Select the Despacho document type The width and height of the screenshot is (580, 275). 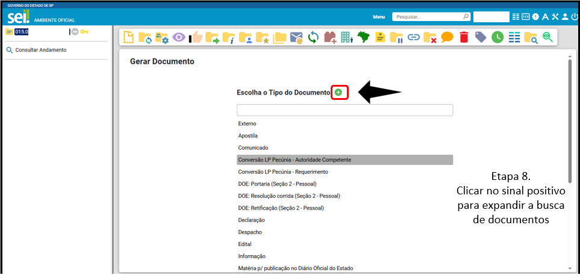click(x=250, y=232)
